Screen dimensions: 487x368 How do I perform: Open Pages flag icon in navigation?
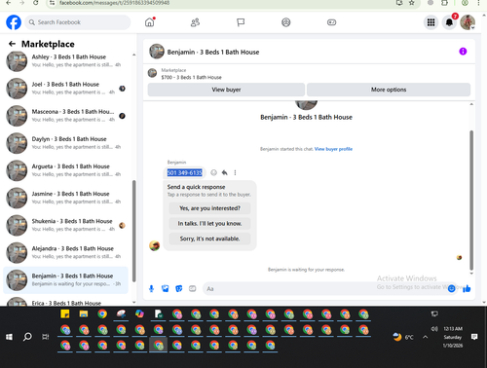241,22
